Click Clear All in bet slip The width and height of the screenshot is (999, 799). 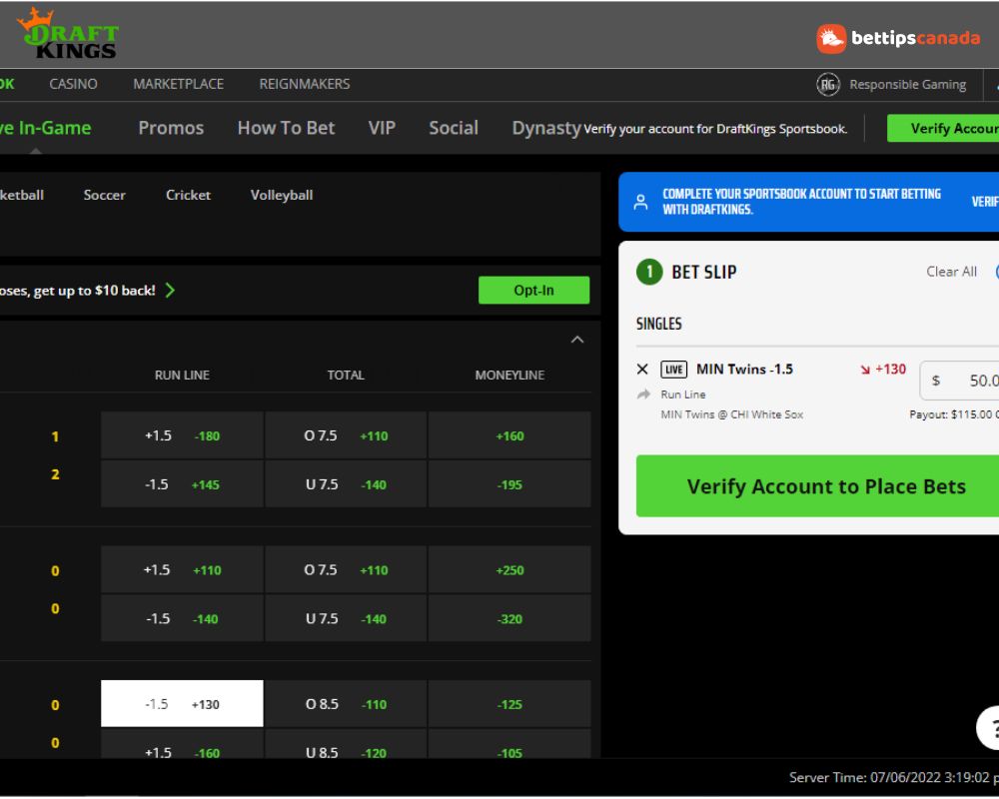click(x=951, y=272)
